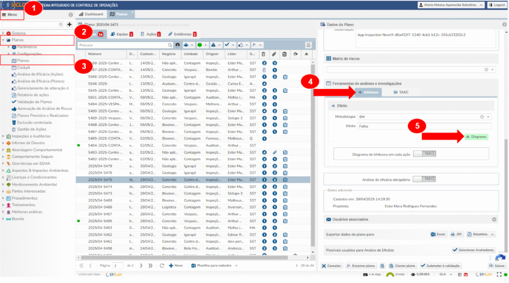Add a new plan with Novo
This screenshot has height=283, width=509.
click(175, 266)
